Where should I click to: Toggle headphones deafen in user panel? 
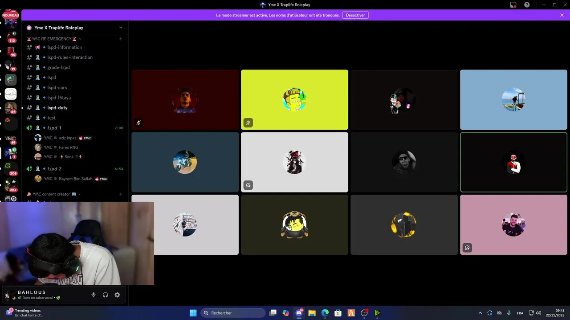(106, 295)
